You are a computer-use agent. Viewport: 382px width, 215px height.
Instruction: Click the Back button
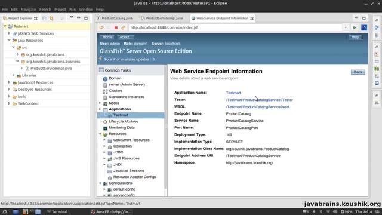click(358, 72)
